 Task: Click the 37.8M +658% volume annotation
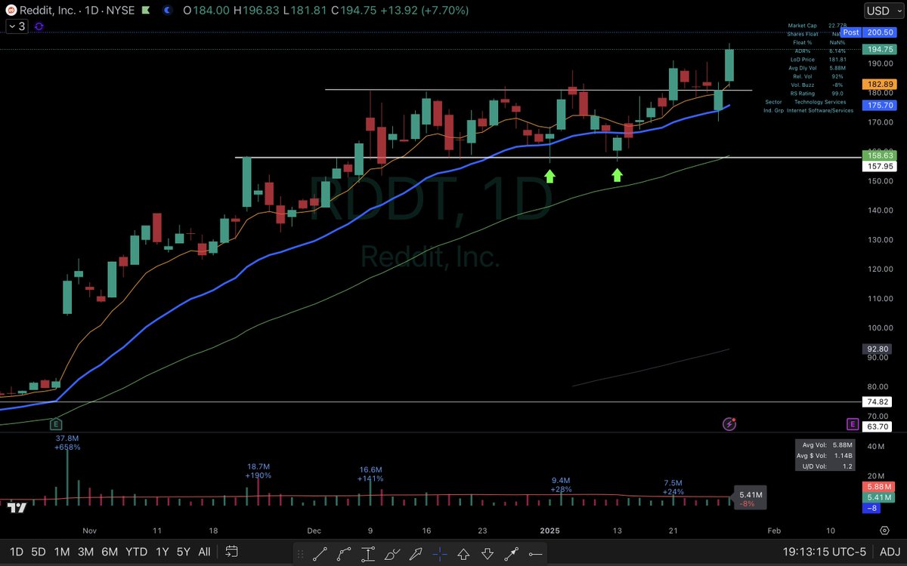(67, 442)
